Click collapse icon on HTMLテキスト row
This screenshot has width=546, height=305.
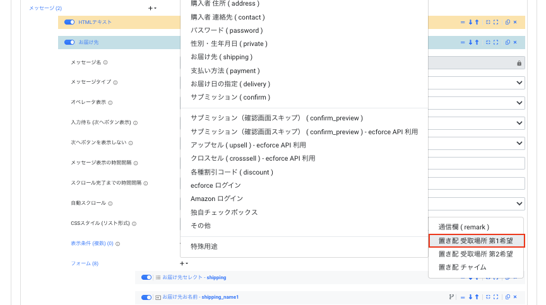488,22
